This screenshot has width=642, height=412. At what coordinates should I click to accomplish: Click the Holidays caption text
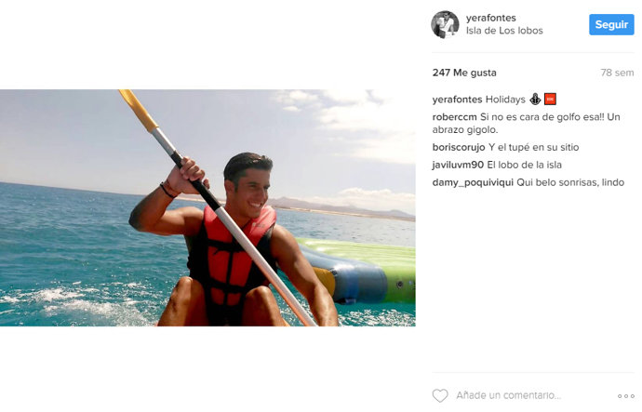click(505, 100)
